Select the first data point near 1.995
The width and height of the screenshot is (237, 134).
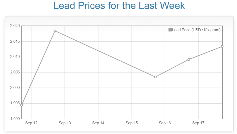click(x=22, y=105)
